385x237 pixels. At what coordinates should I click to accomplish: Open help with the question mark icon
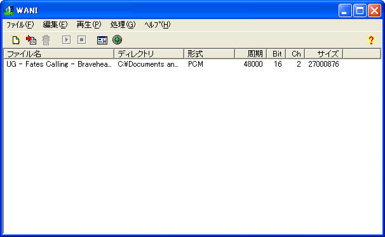pos(371,40)
